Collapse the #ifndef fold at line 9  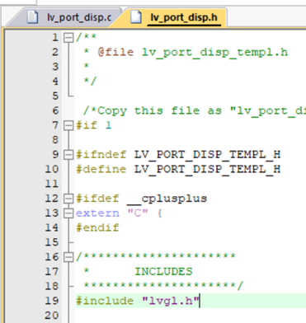click(x=68, y=155)
